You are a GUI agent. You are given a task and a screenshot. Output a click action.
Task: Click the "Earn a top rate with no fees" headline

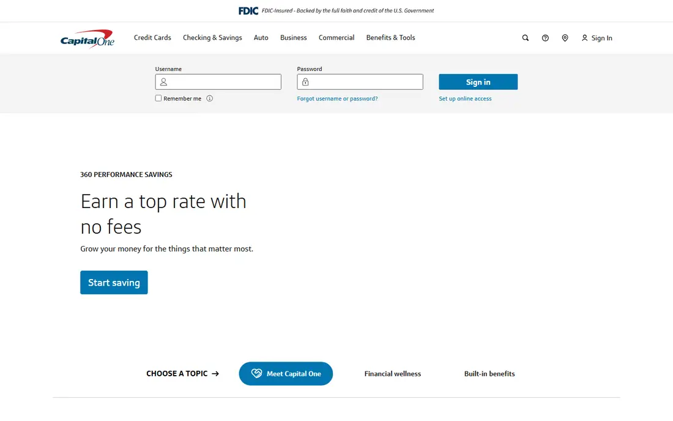(163, 214)
